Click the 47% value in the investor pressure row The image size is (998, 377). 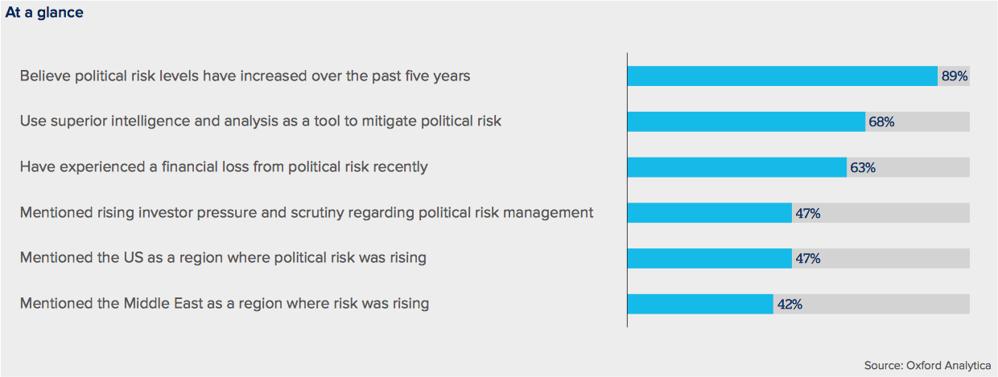[807, 213]
